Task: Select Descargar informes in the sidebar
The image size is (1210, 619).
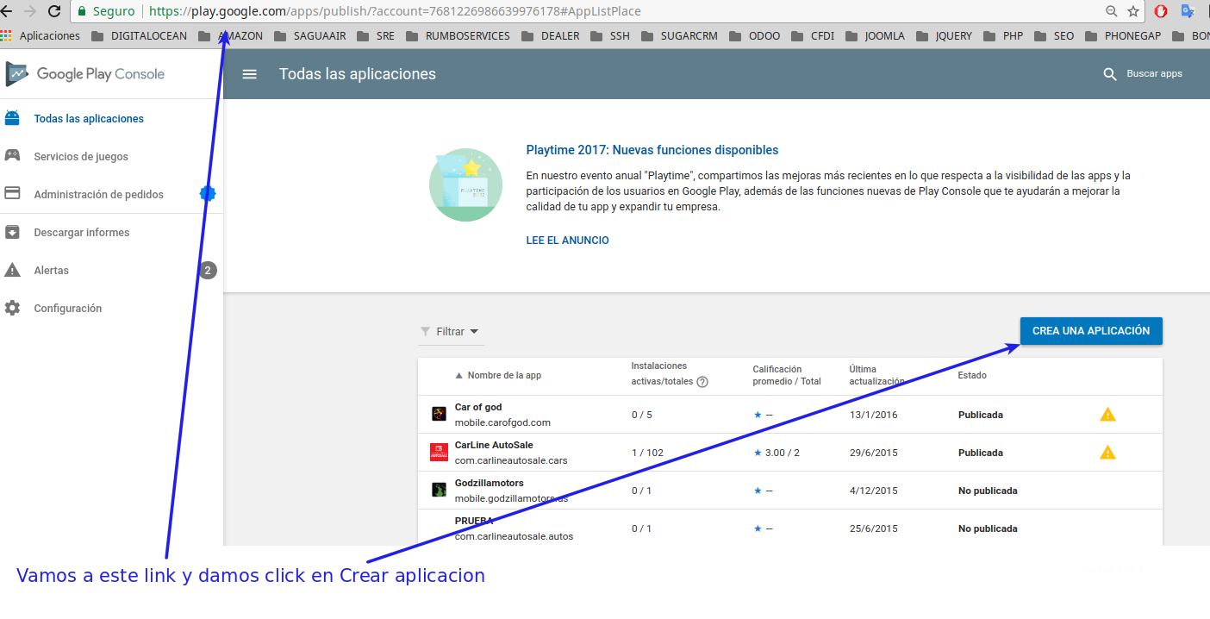Action: pyautogui.click(x=82, y=233)
